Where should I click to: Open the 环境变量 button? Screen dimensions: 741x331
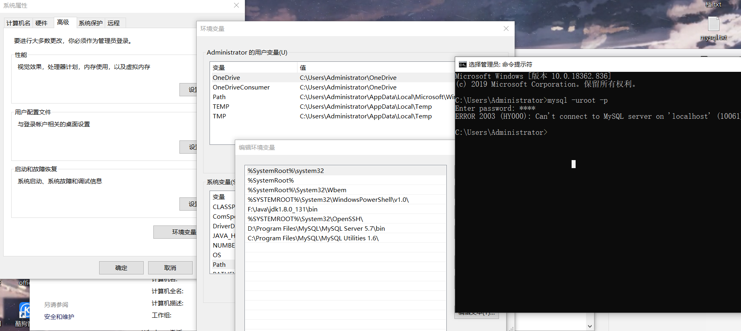(x=175, y=232)
